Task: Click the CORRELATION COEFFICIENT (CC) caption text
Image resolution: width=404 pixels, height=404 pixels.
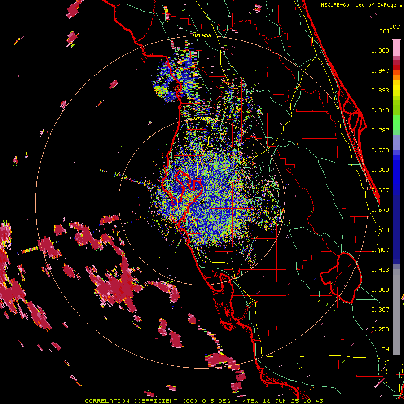Action: tap(141, 401)
